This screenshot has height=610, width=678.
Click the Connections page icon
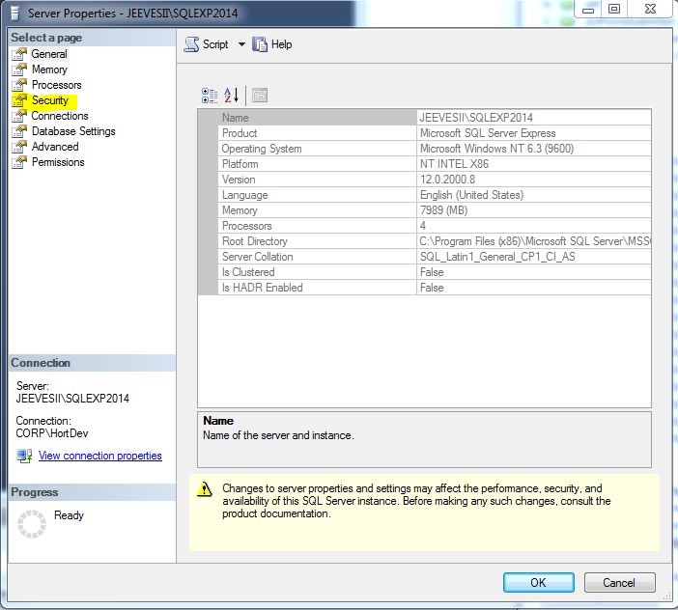(x=19, y=116)
